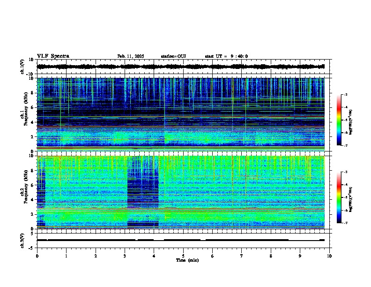Screen dimensions: 371x287
Task: Click the "-7" label on ch.2 color bar
Action: tap(346, 223)
